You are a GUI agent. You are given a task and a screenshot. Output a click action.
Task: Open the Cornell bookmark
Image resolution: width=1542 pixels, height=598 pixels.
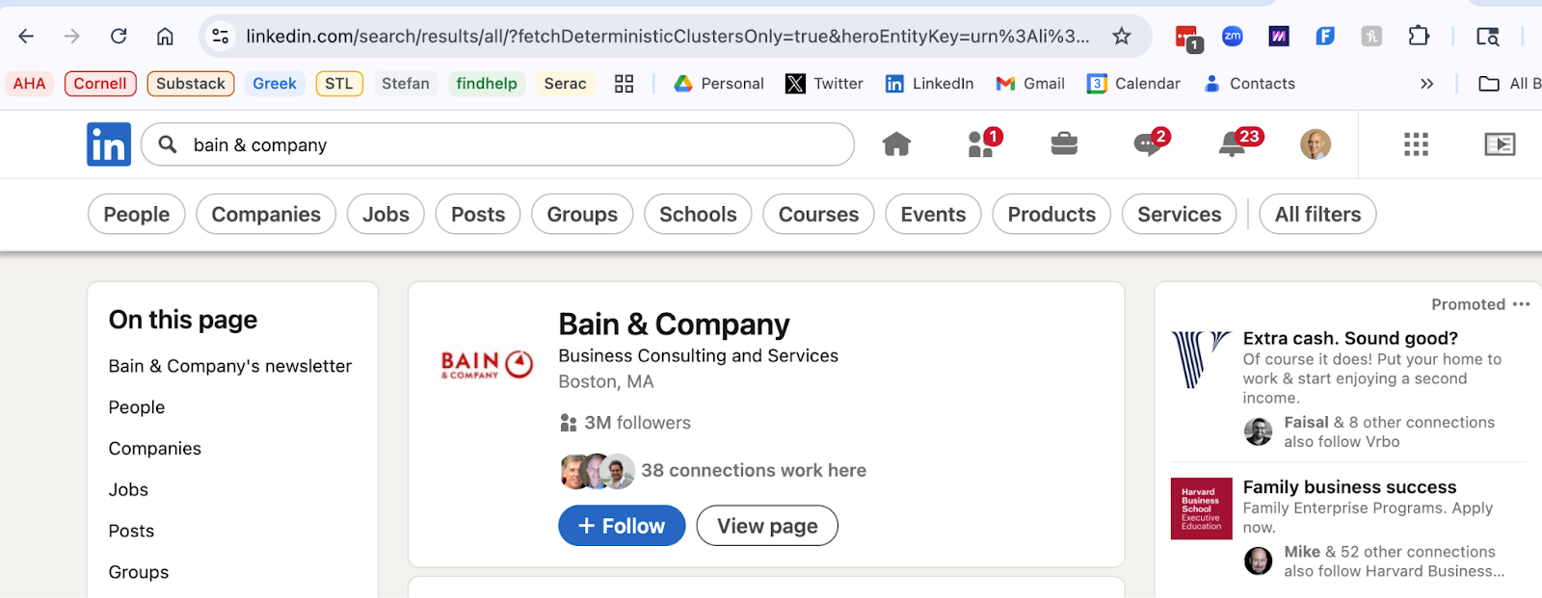(100, 84)
